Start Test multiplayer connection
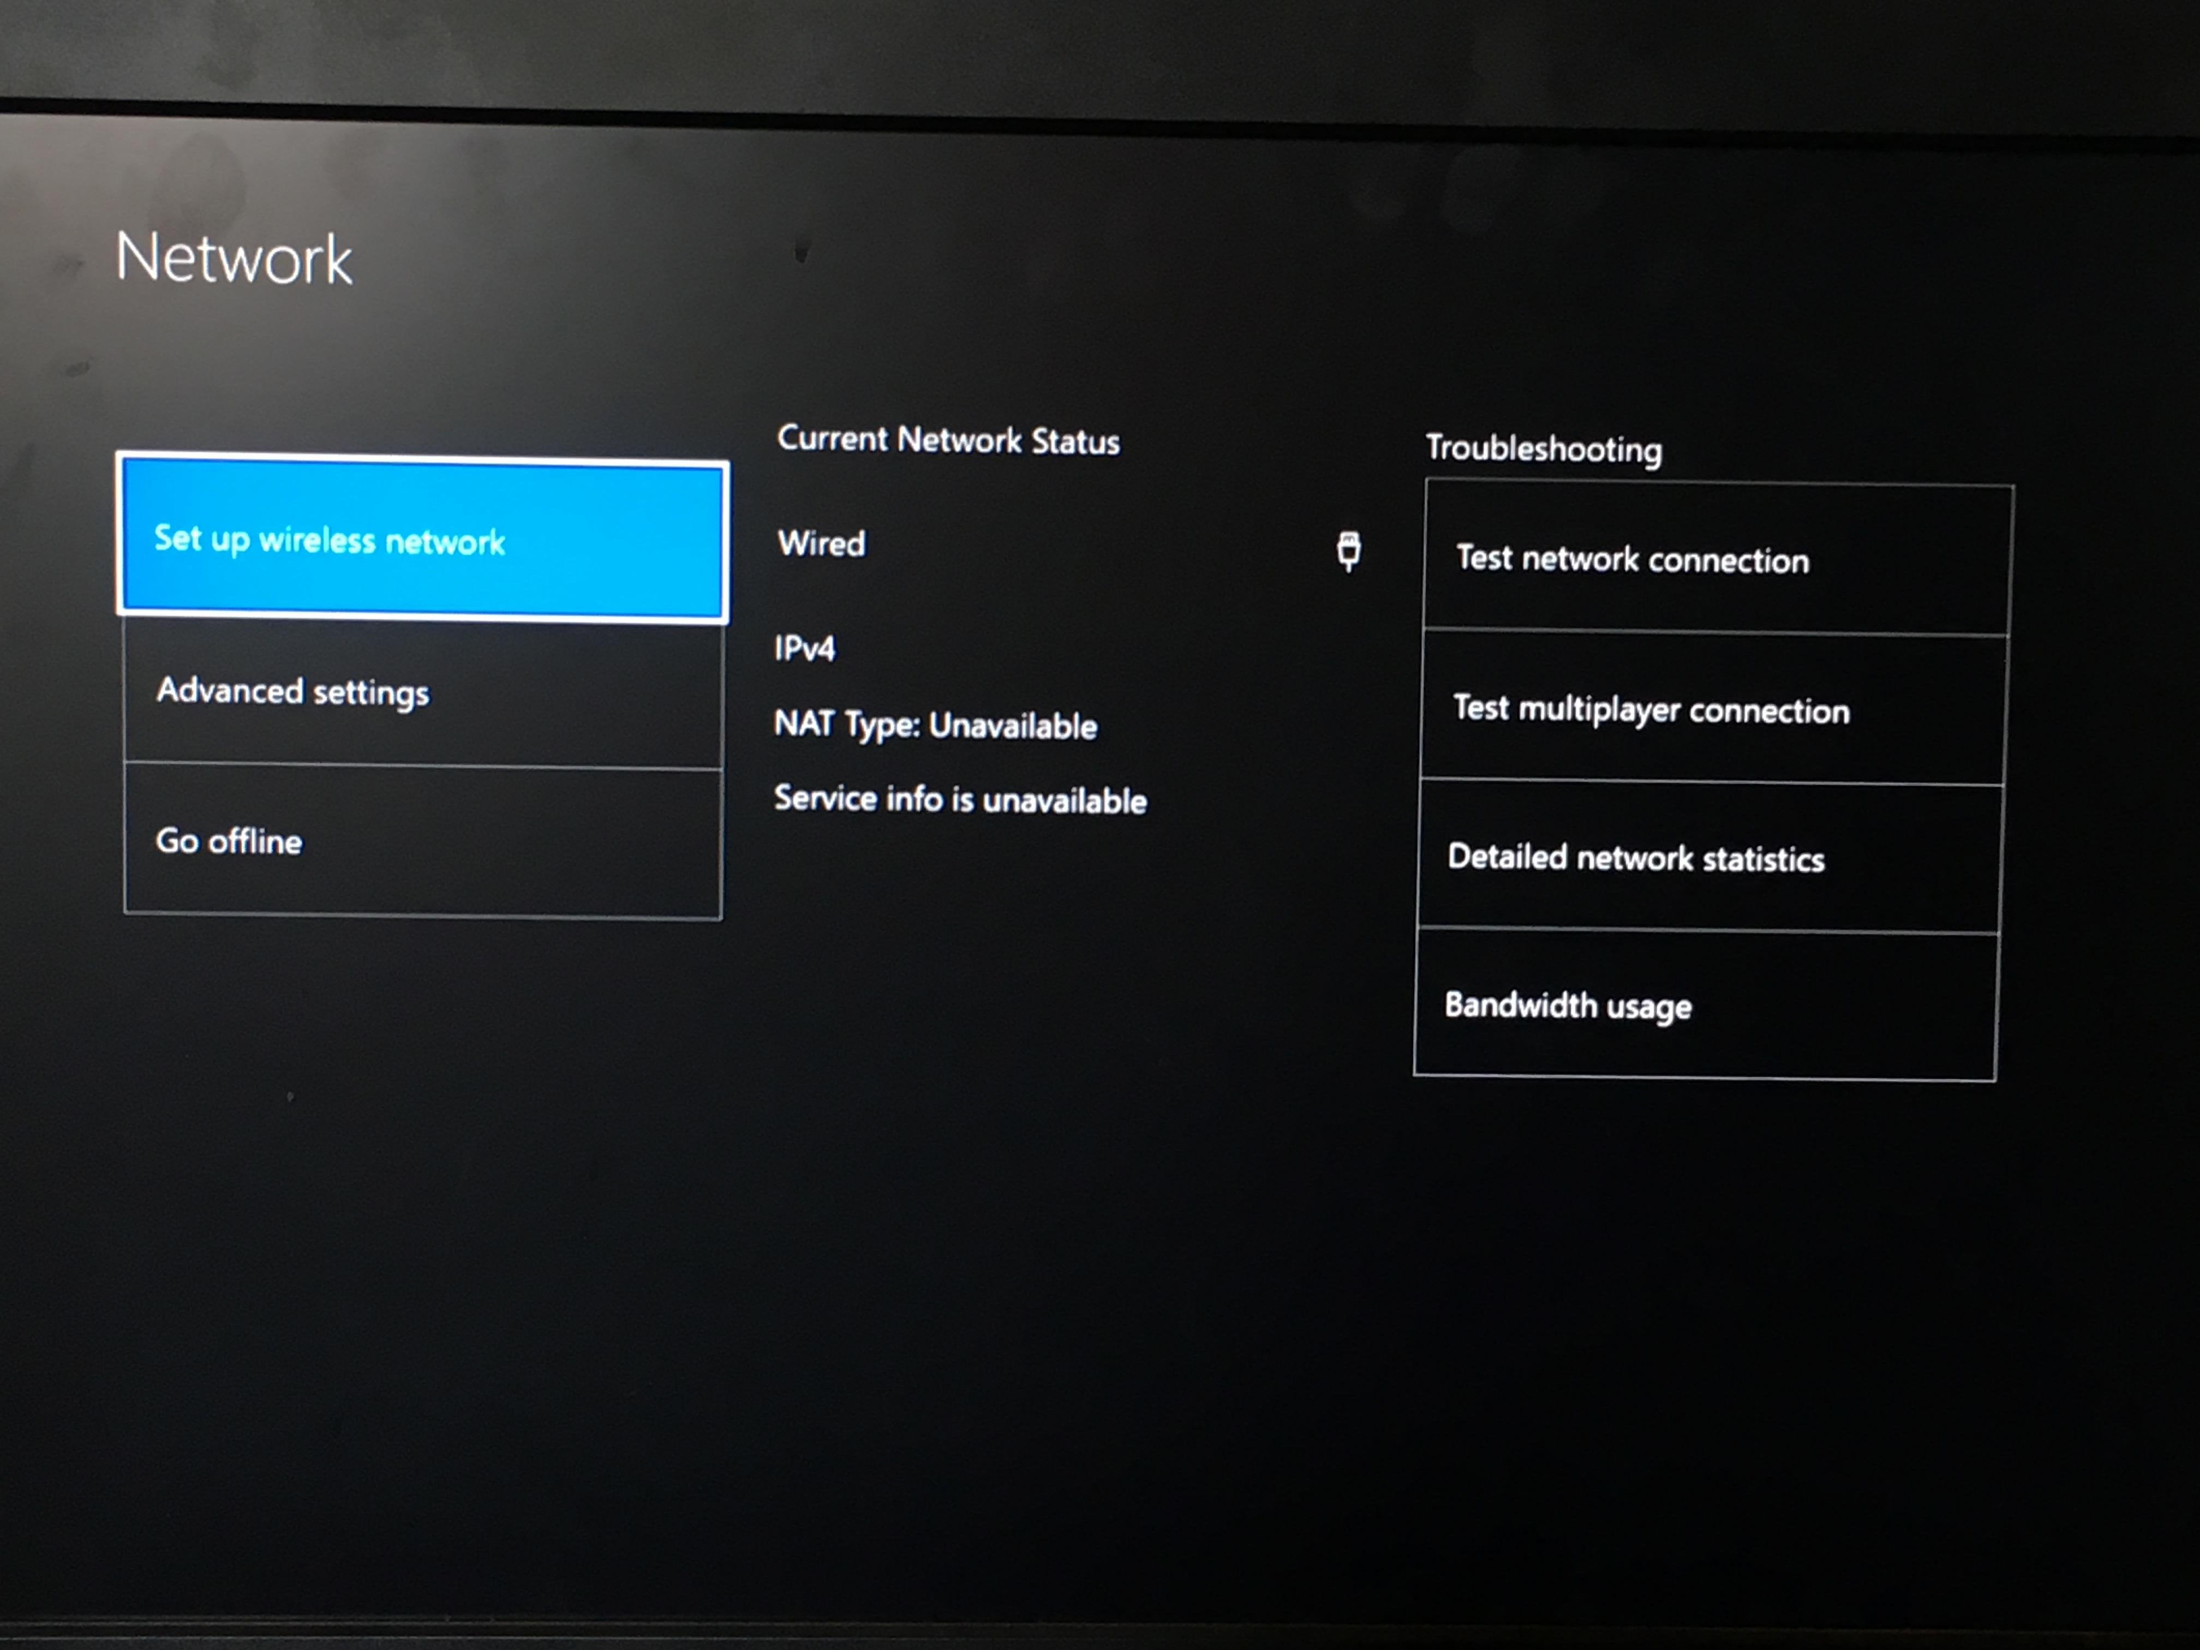Screen dimensions: 2200x1650 (1714, 708)
